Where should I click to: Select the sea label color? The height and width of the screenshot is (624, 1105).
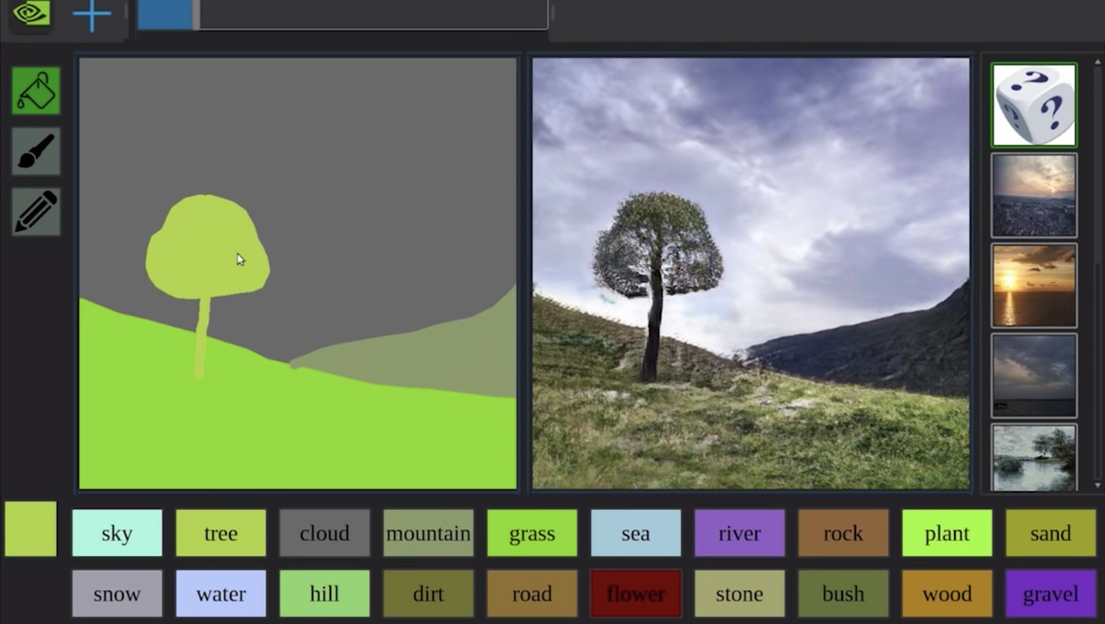[x=636, y=533]
